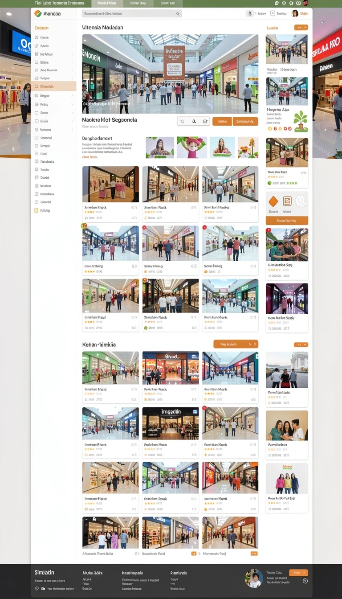Image resolution: width=342 pixels, height=599 pixels.
Task: Expand the Aad Caneala chevron
Action: pyautogui.click(x=71, y=70)
